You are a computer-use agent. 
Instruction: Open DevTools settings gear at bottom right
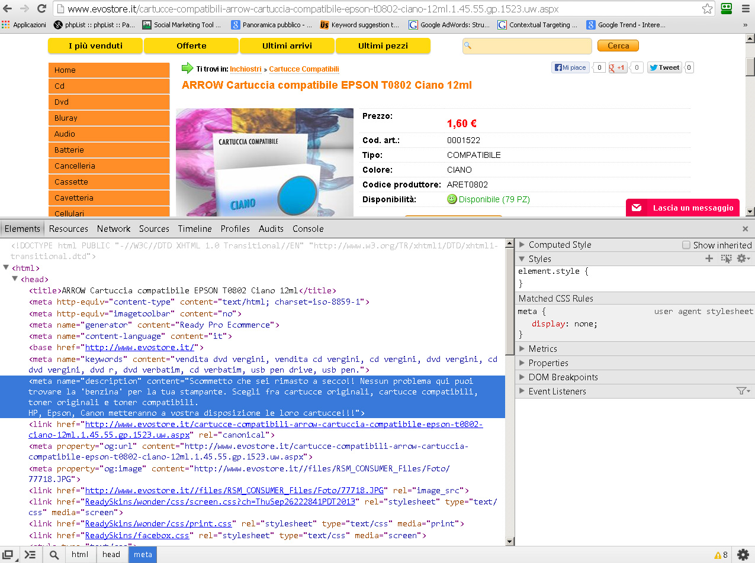pyautogui.click(x=743, y=555)
